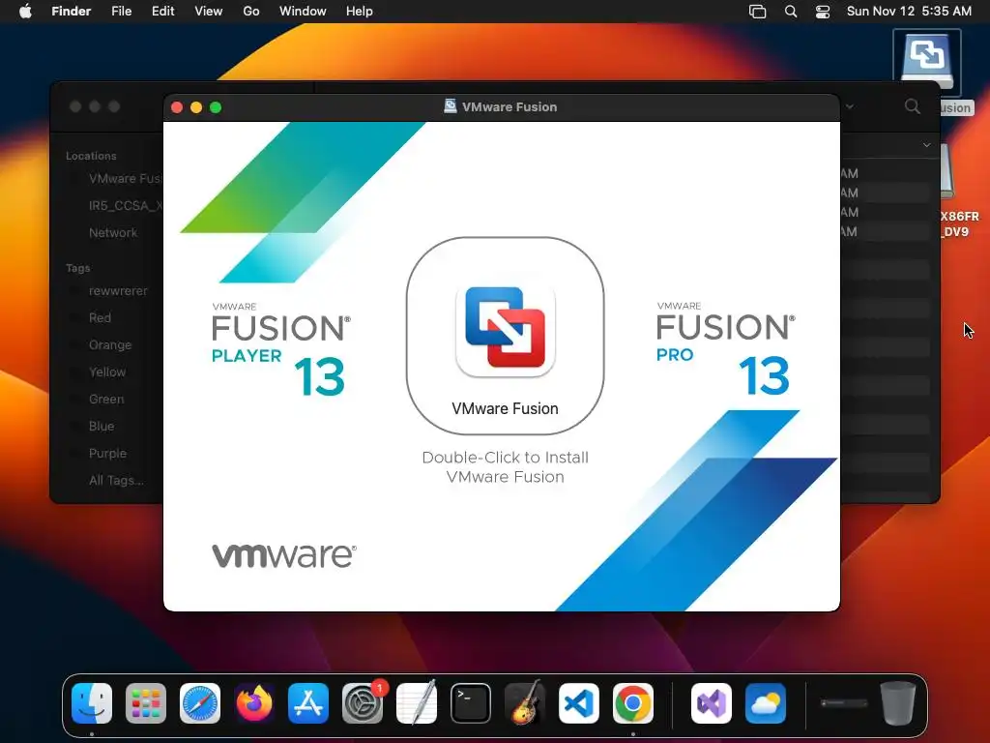
Task: Open Terminal from the Dock
Action: 471,703
